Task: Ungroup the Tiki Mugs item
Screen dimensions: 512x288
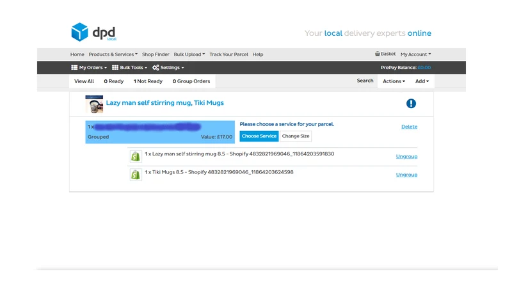Action: [406, 175]
